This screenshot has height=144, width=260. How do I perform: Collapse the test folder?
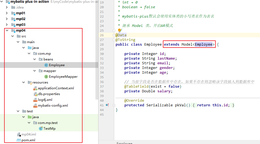pyautogui.click(x=18, y=111)
